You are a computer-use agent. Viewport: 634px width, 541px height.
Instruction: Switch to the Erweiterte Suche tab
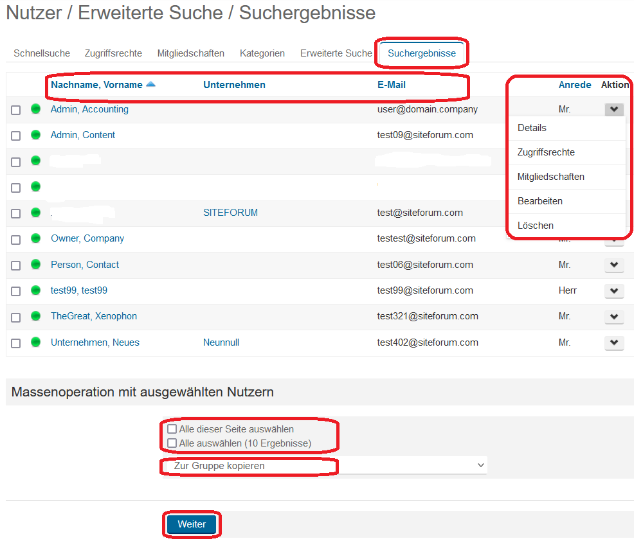[336, 53]
